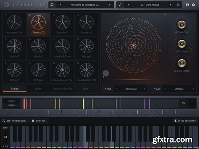The height and width of the screenshot is (149, 199).
Task: Click the LFO Amount knob
Action: coord(181,25)
